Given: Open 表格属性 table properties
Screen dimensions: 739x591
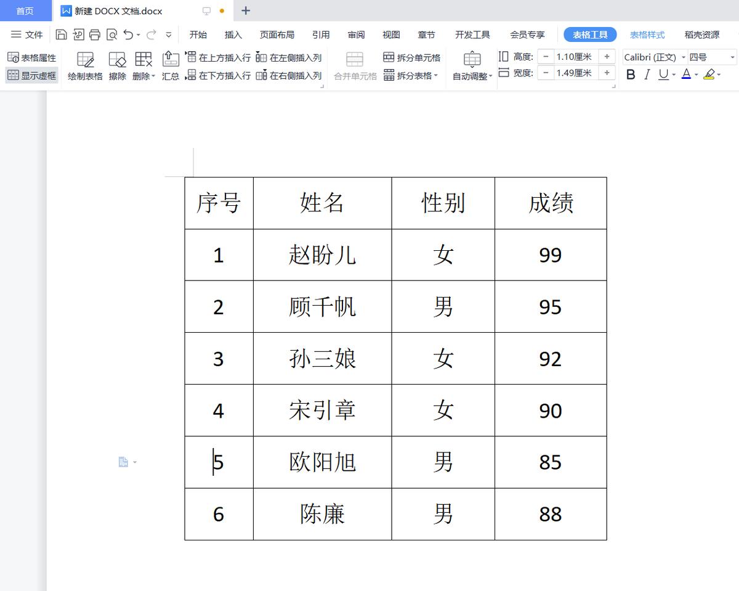Looking at the screenshot, I should click(x=31, y=57).
